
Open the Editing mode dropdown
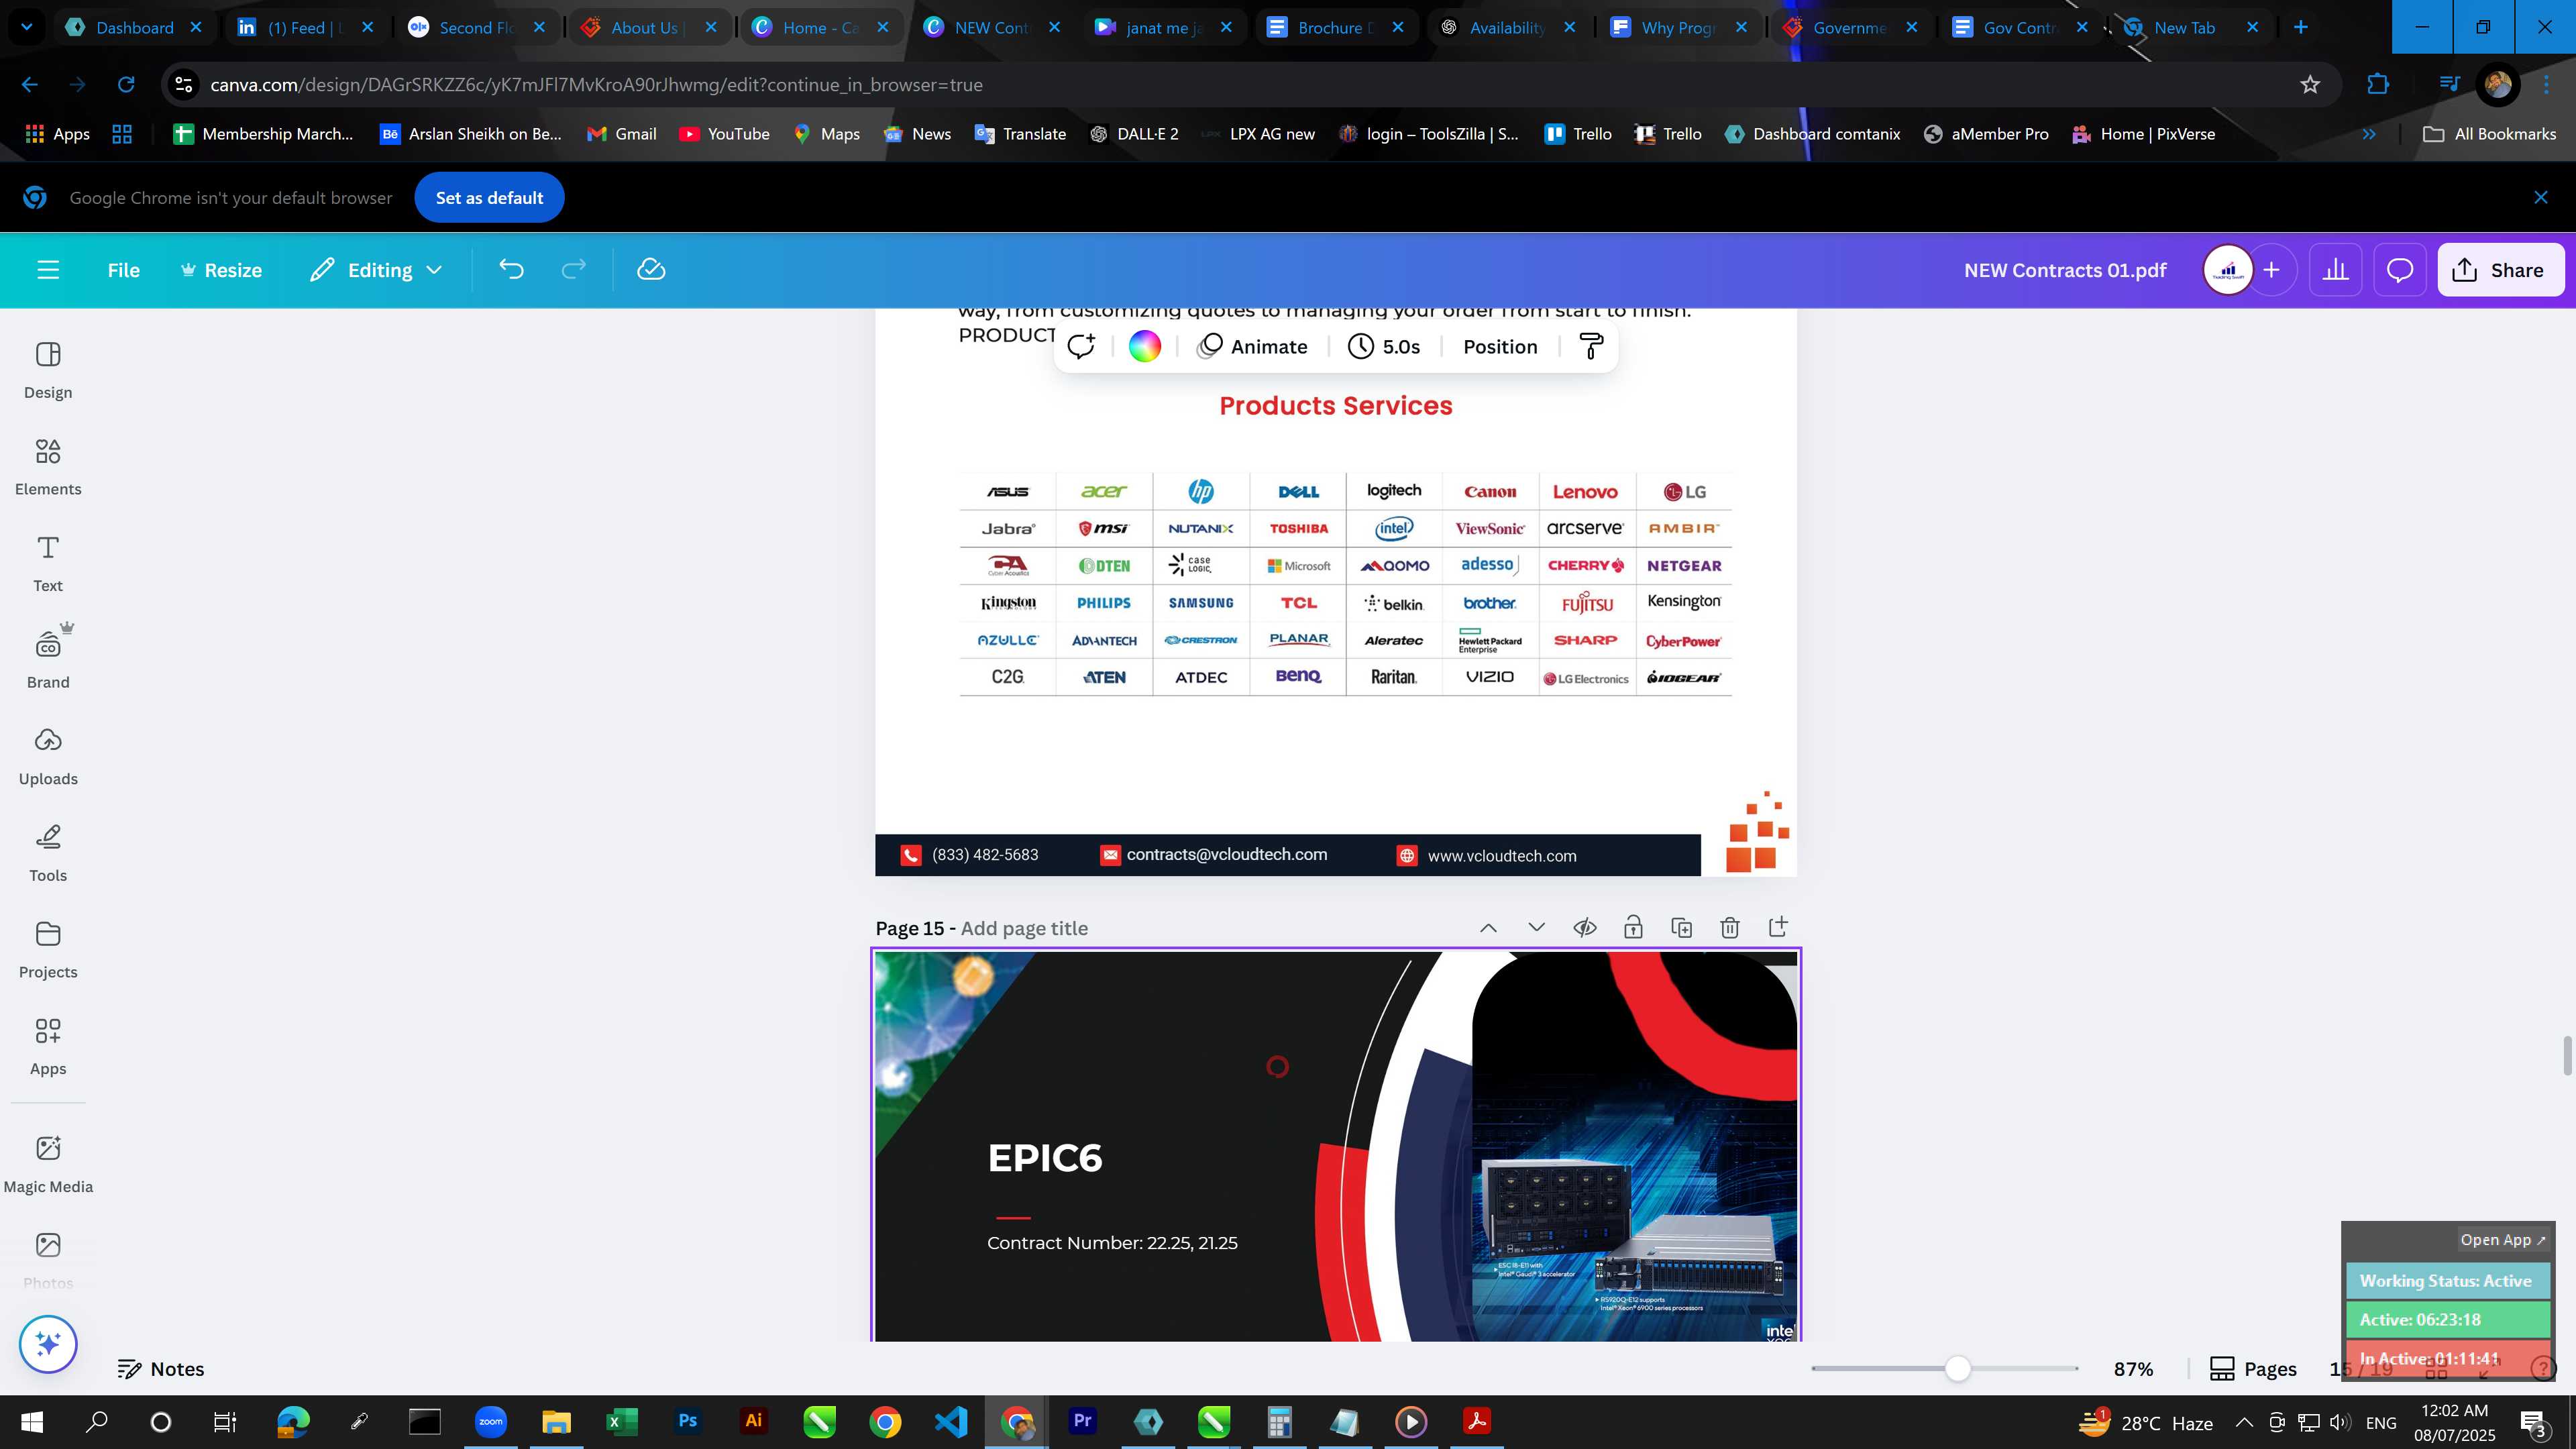(x=376, y=270)
